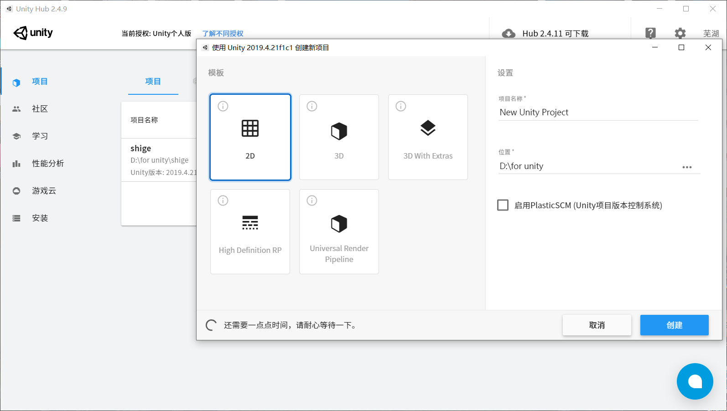Click the D:\for unity location field
Viewport: 727px width, 411px height.
tap(588, 166)
